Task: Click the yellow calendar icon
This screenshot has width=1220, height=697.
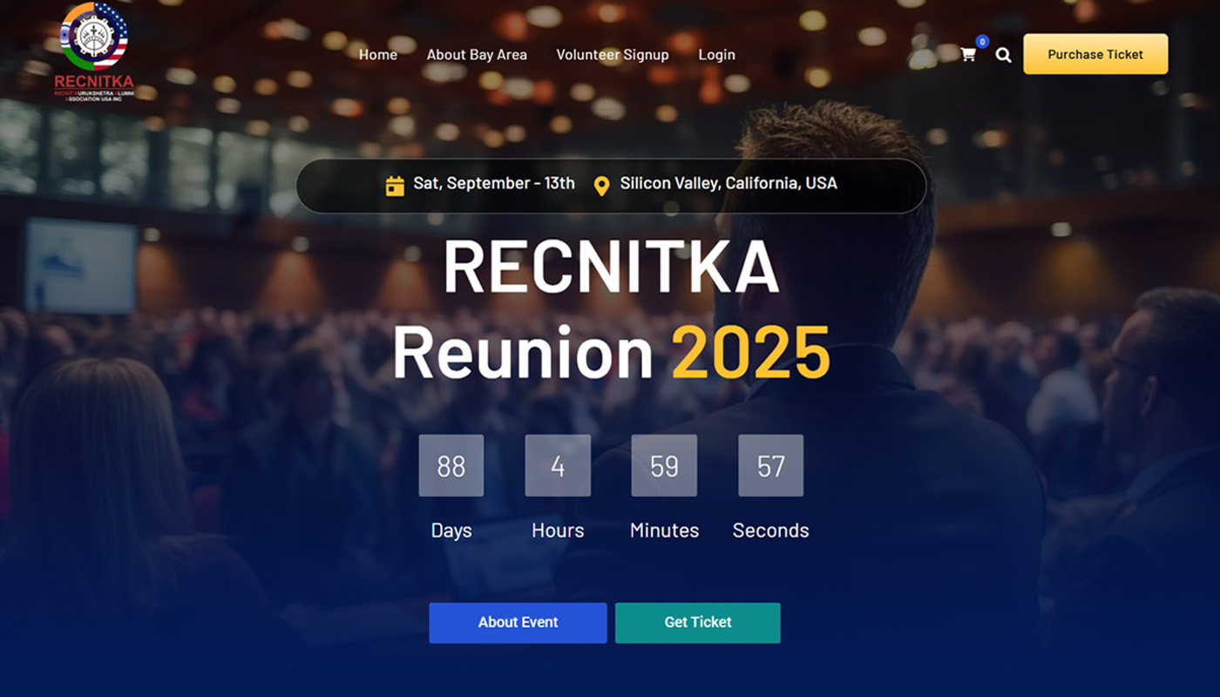Action: 395,186
